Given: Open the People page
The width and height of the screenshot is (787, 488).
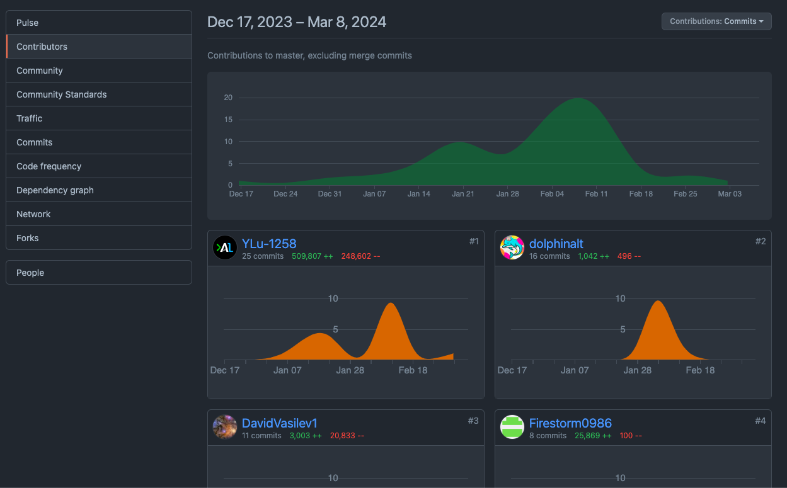Looking at the screenshot, I should coord(99,273).
